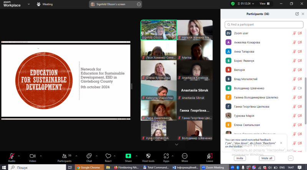This screenshot has height=170, width=307.
Task: Open the View menu
Action: [x=264, y=3]
